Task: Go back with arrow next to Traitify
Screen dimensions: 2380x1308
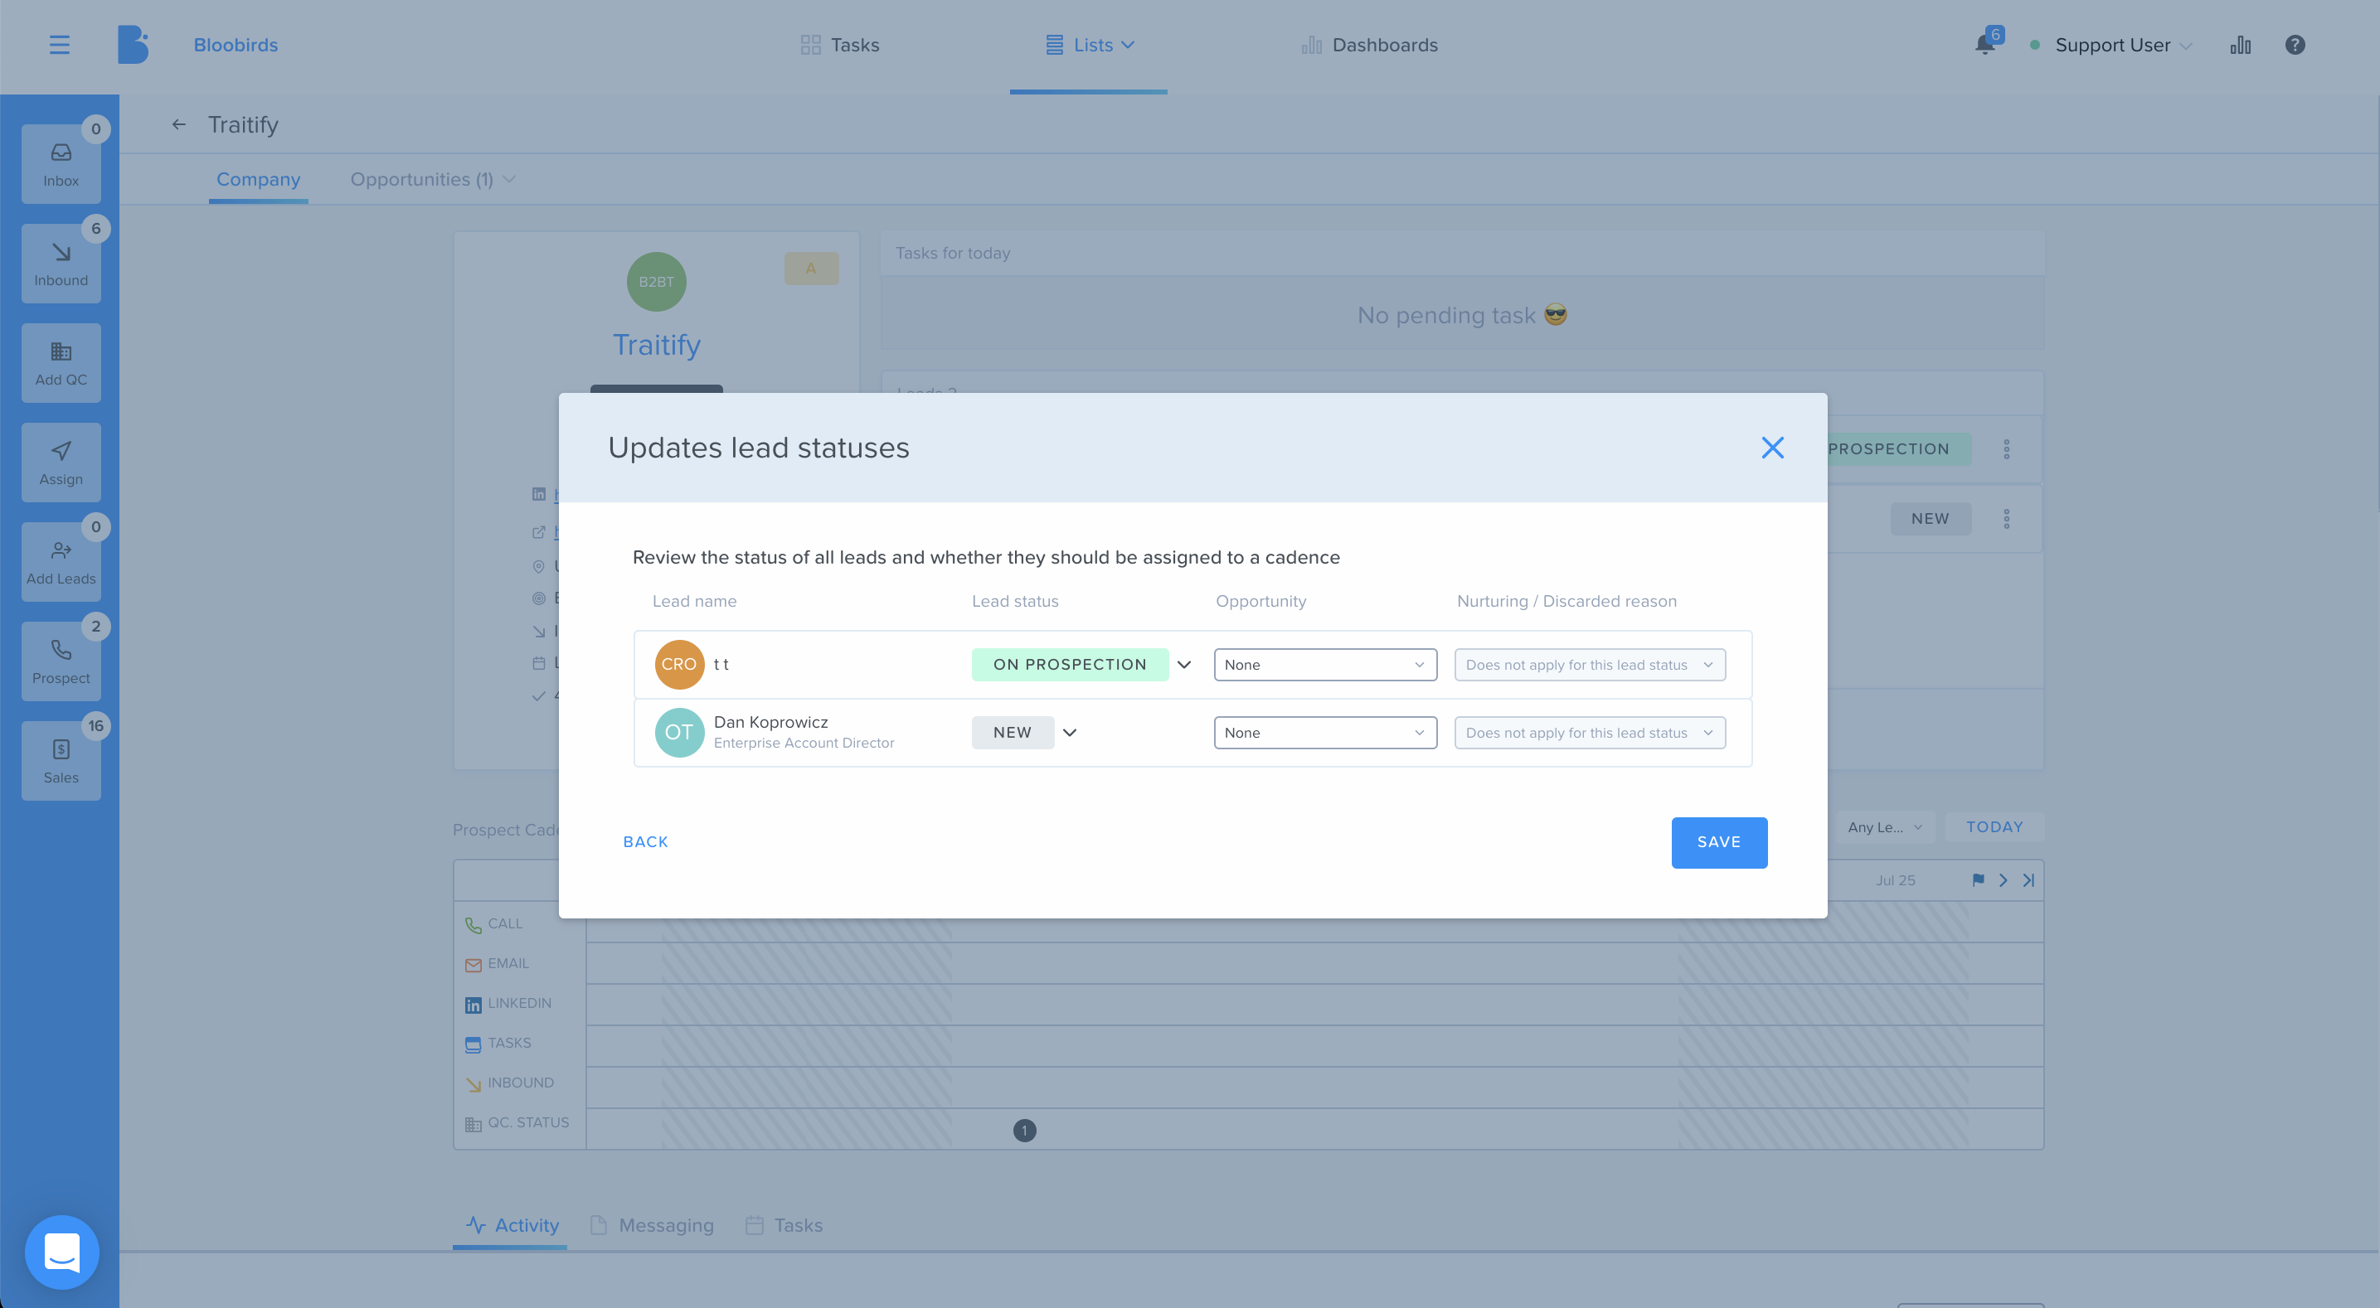Action: [x=179, y=124]
